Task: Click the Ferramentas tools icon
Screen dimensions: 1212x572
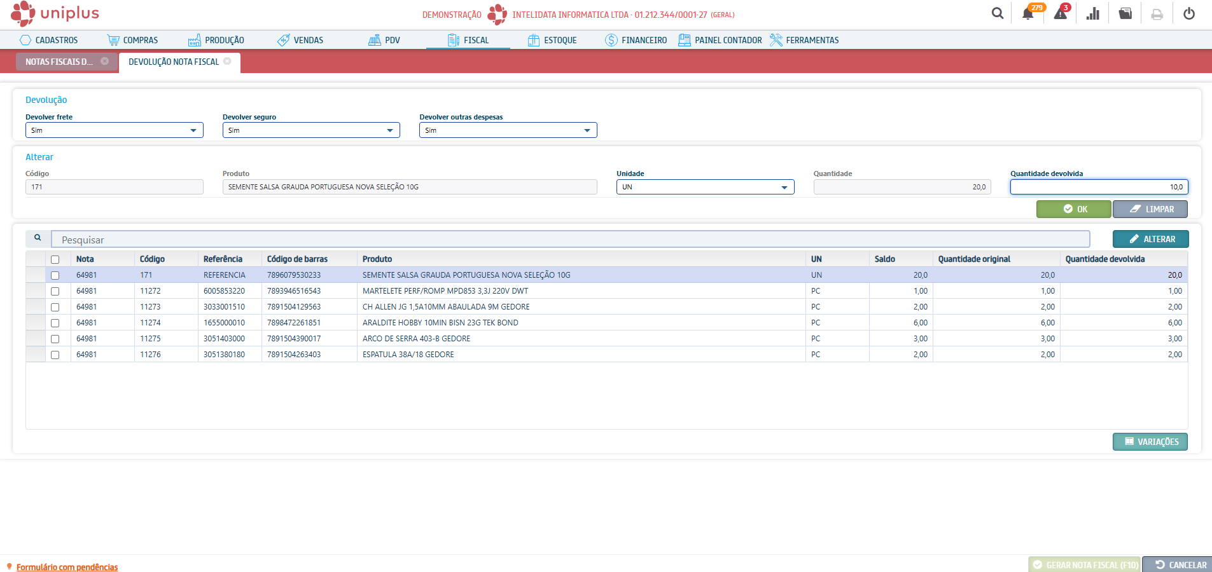Action: point(776,40)
